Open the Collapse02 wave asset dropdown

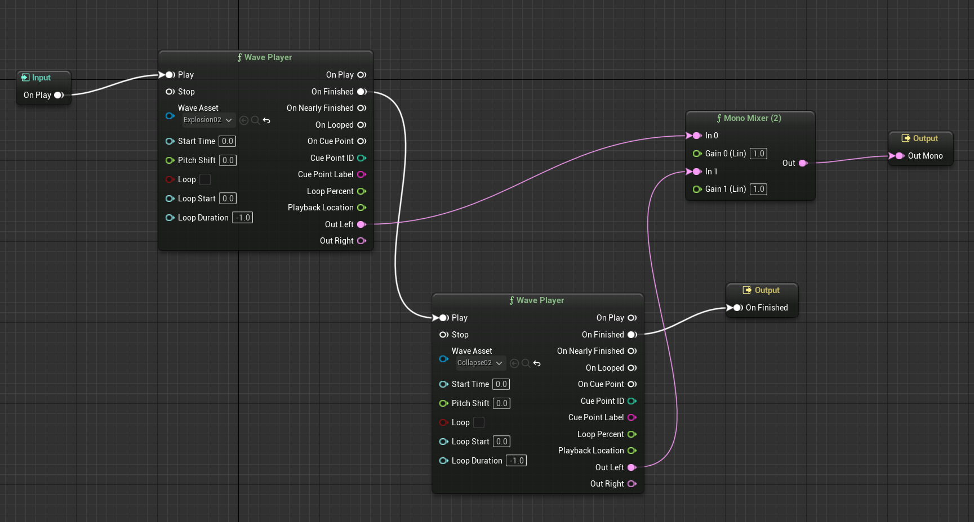[x=481, y=363]
